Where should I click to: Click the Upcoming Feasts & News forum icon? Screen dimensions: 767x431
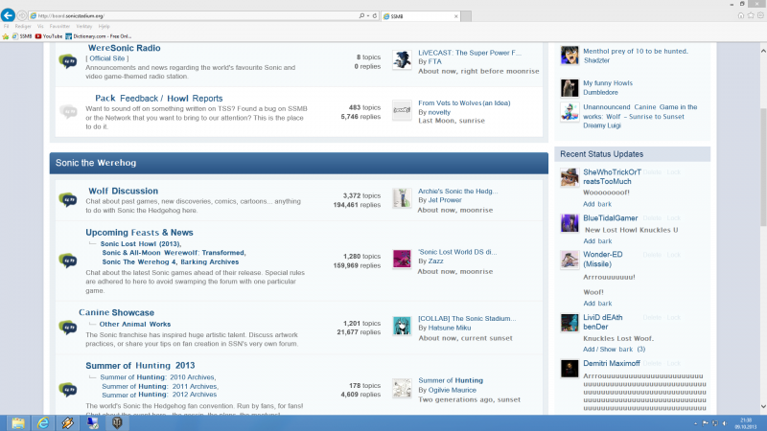[68, 261]
